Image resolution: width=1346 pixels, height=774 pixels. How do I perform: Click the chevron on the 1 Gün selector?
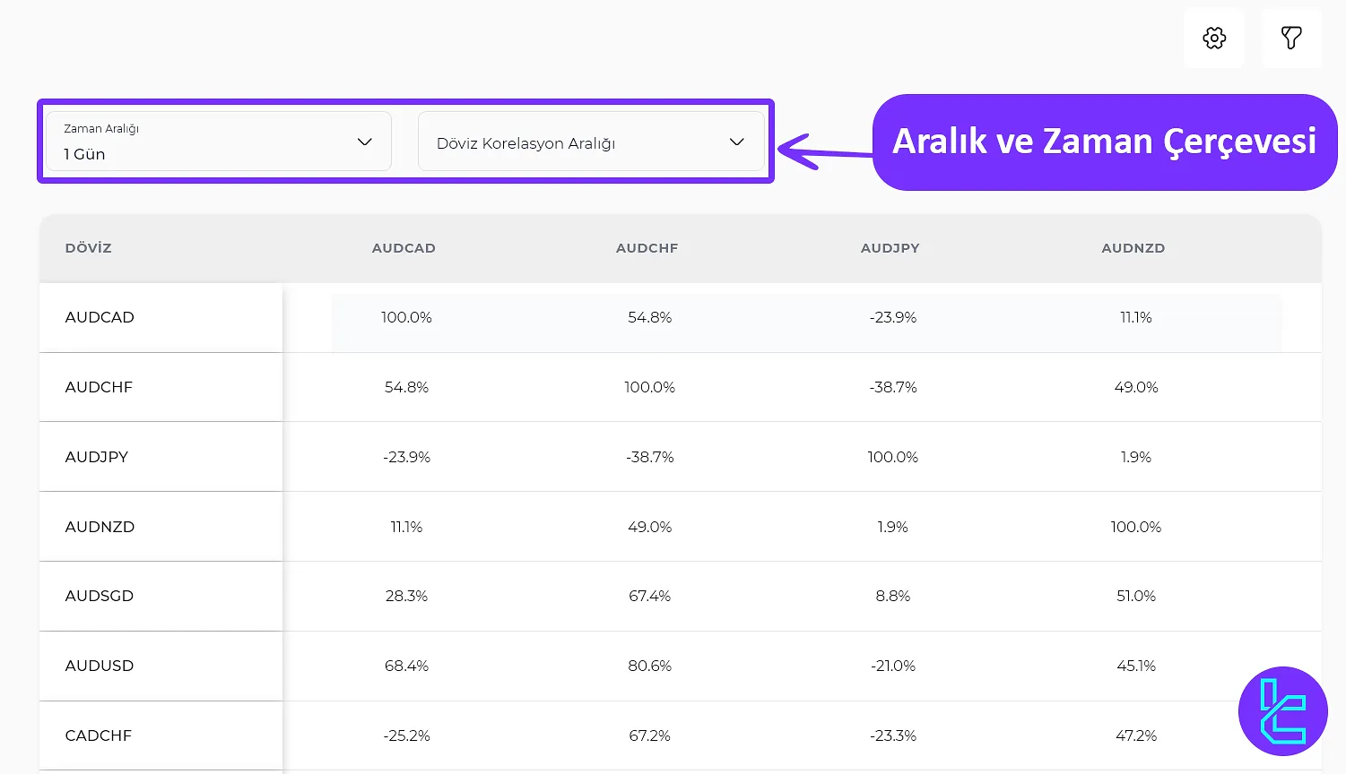tap(364, 141)
